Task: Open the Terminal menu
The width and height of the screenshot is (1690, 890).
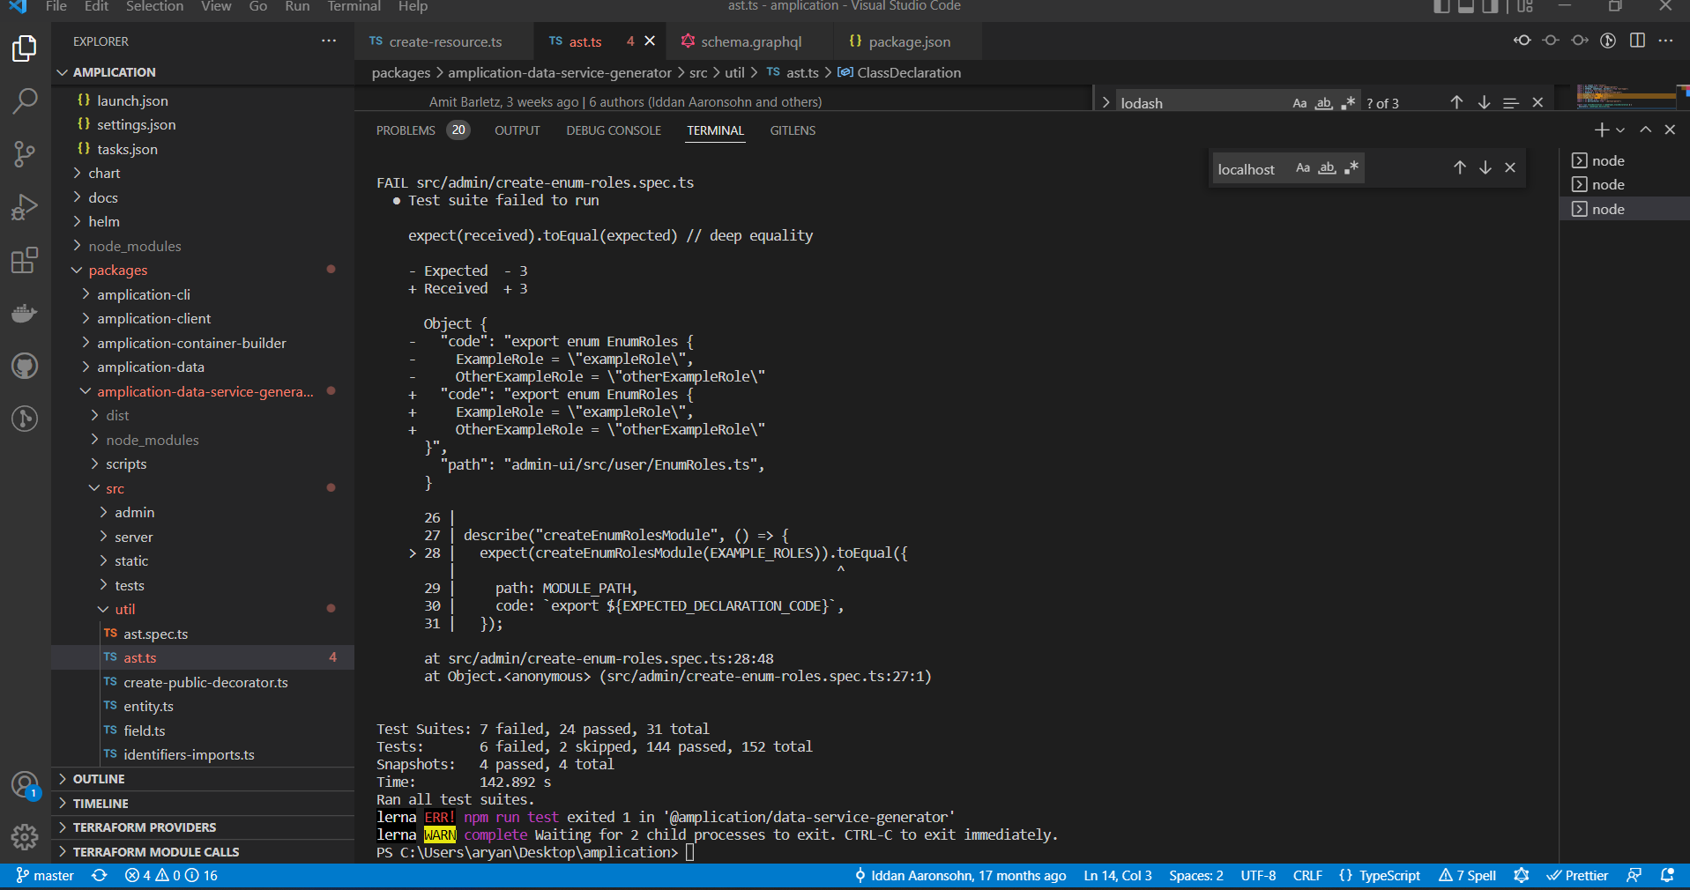Action: (x=354, y=7)
